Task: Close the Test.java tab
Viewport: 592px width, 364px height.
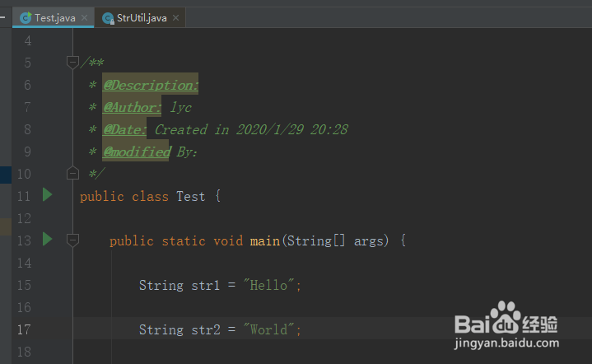Action: (85, 18)
